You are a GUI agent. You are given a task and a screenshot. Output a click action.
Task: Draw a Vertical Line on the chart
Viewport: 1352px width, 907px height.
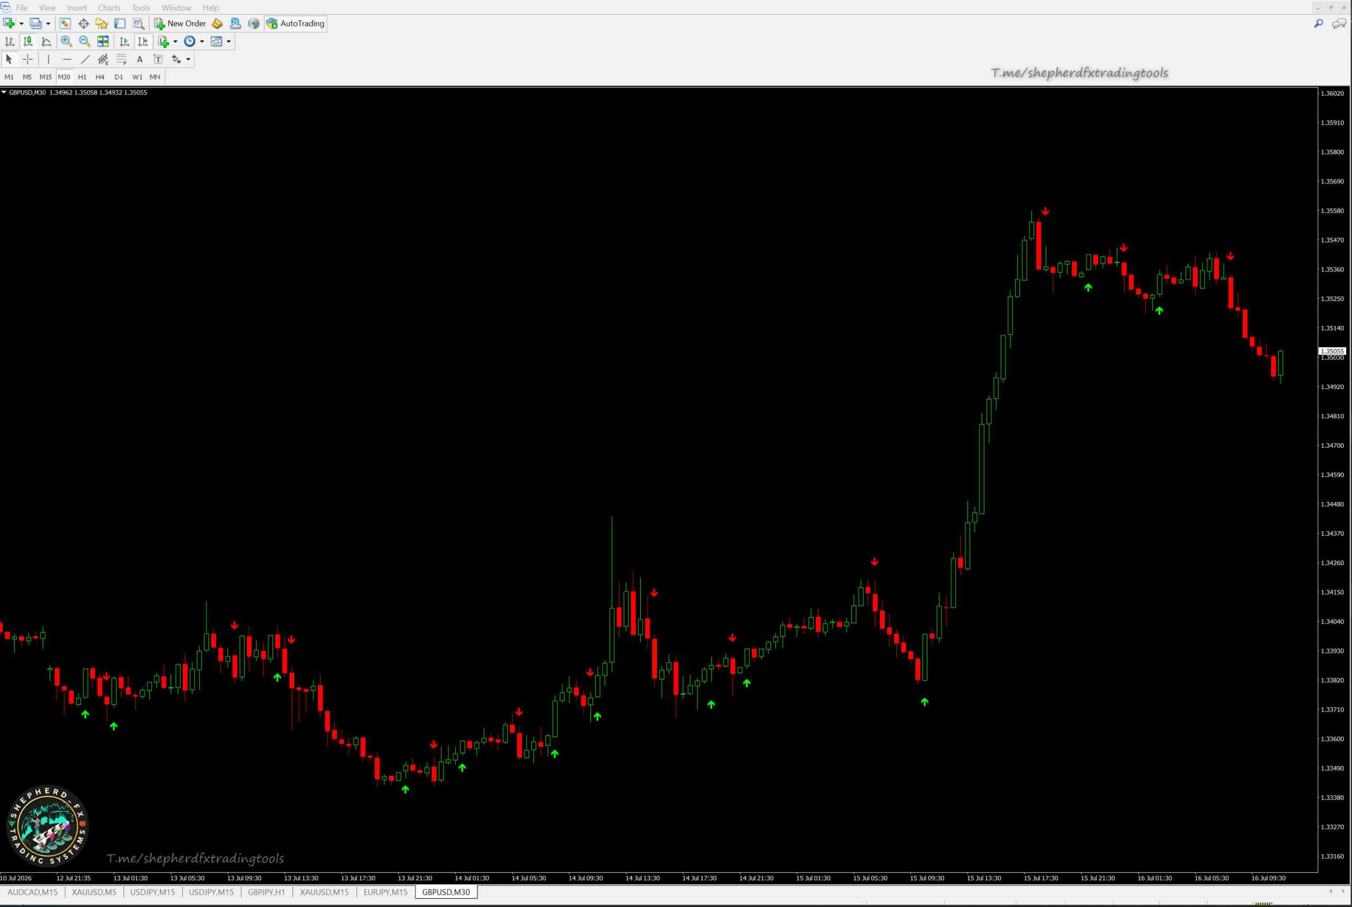click(49, 59)
